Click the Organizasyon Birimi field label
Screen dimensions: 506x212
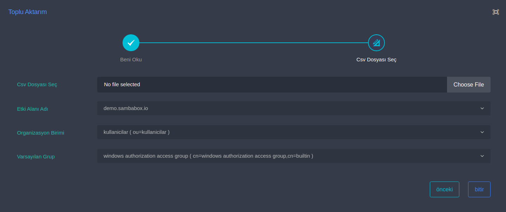[x=40, y=133]
